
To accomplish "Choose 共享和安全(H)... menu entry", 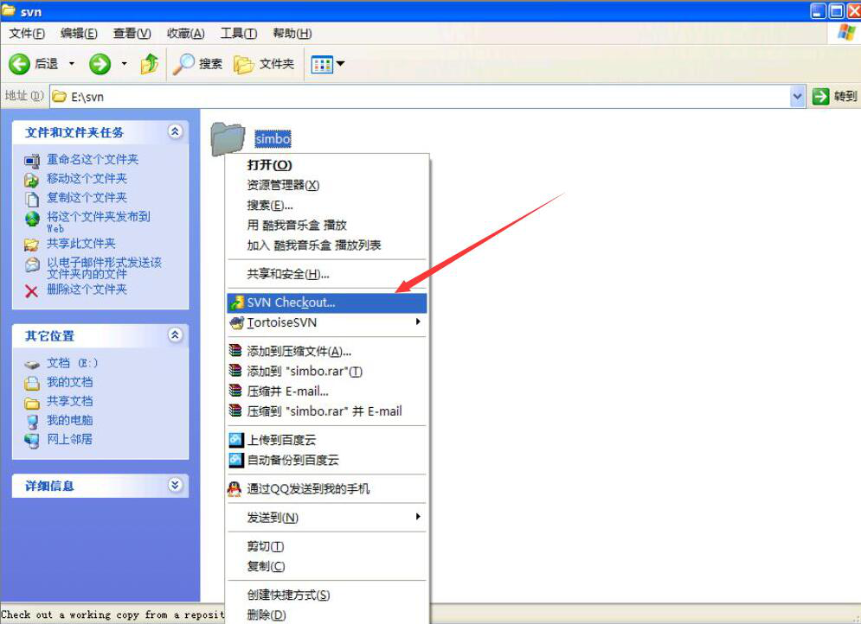I will coord(327,274).
